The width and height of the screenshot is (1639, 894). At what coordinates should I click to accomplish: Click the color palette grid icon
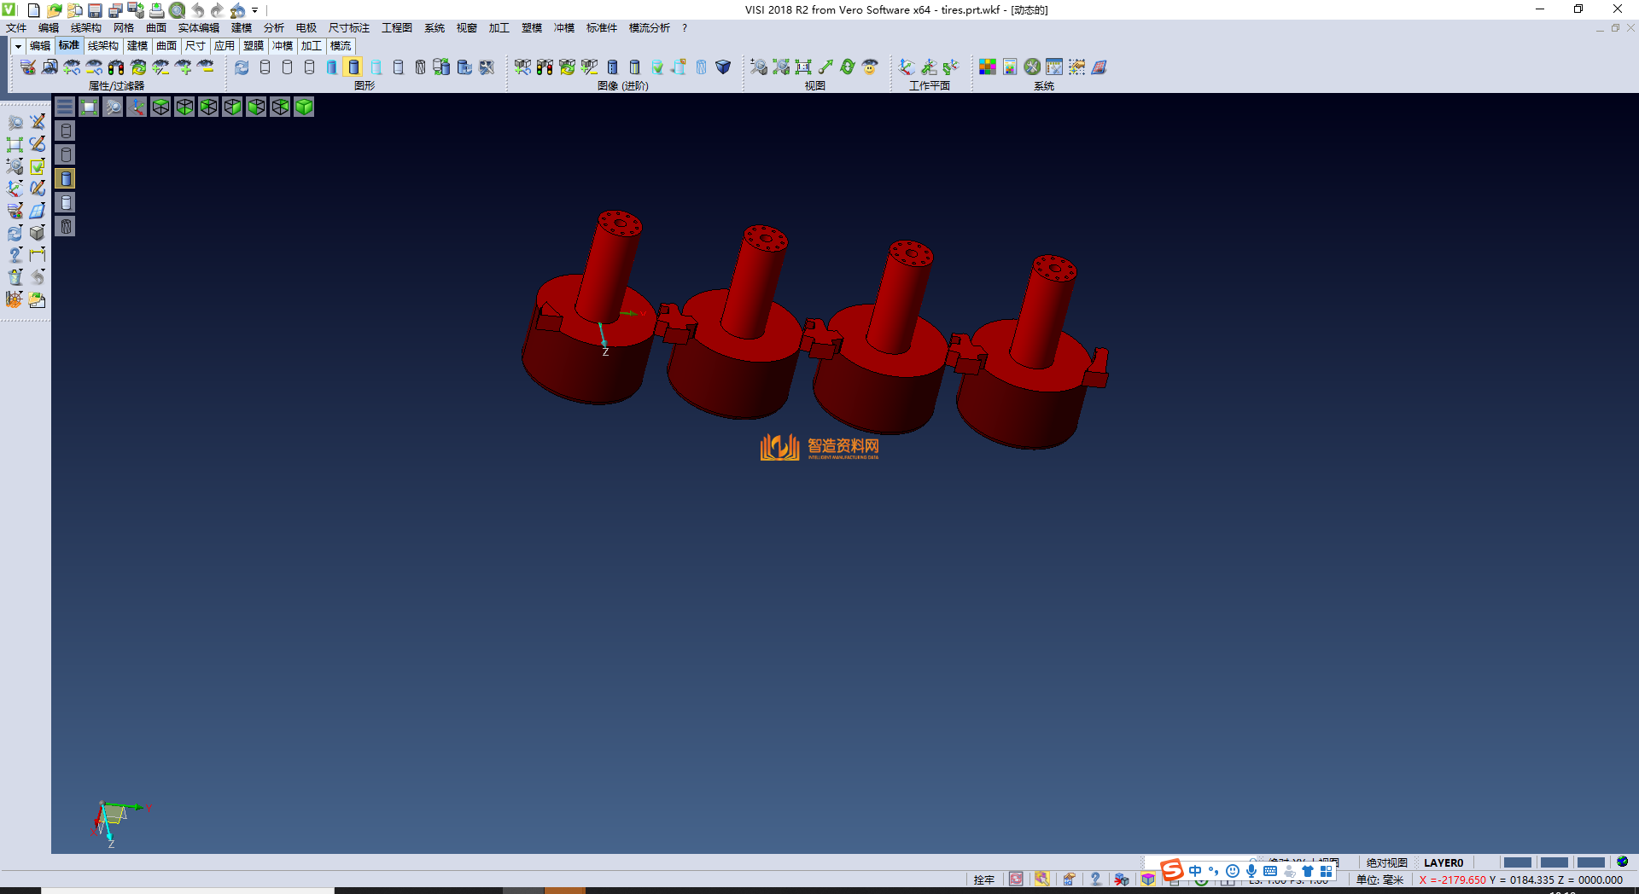click(987, 67)
